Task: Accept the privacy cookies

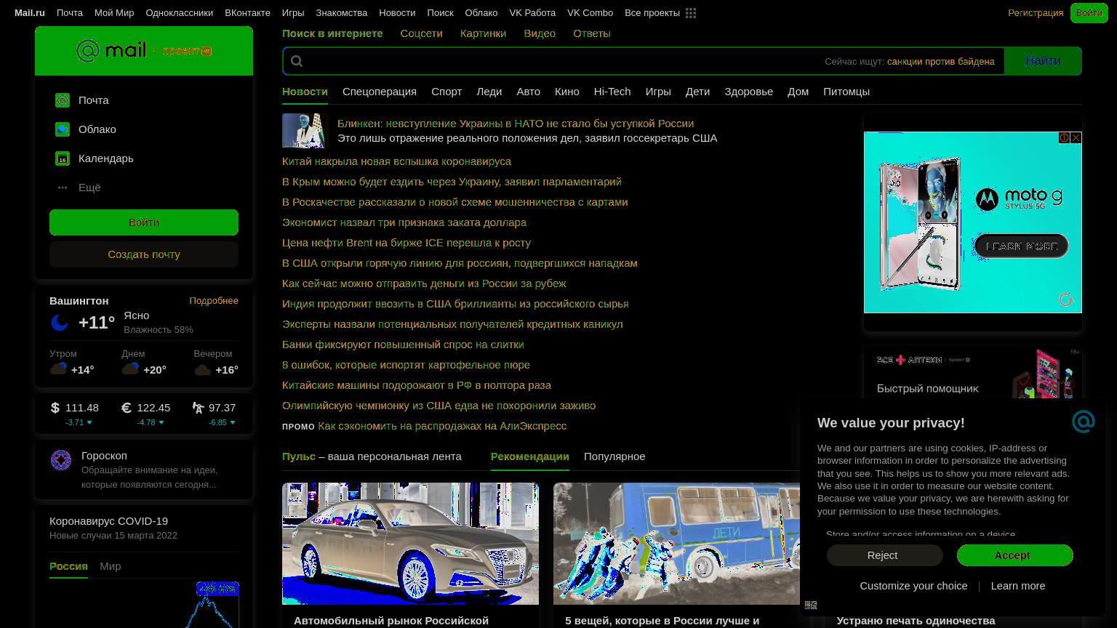Action: click(1015, 555)
